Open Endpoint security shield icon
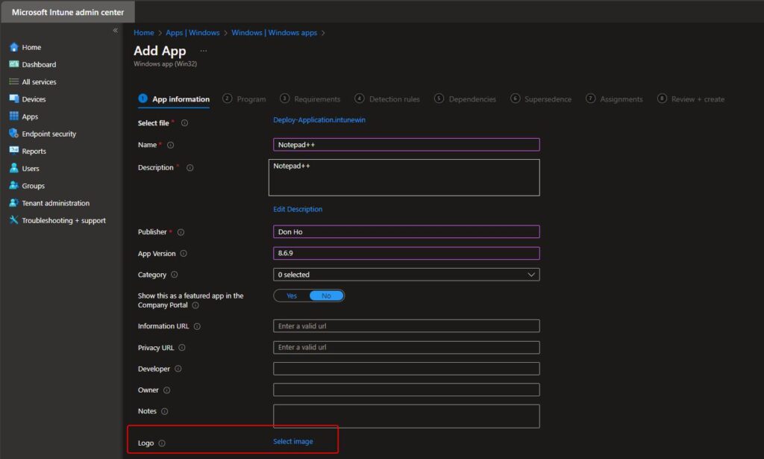764x459 pixels. 13,134
